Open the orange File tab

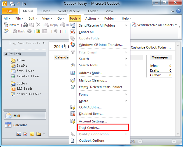[10, 11]
